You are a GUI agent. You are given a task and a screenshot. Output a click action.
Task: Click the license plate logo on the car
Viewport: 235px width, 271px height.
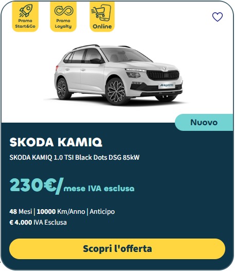pyautogui.click(x=167, y=85)
